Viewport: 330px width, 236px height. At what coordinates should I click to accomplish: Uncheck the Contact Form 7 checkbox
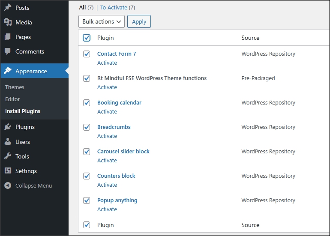click(x=87, y=54)
